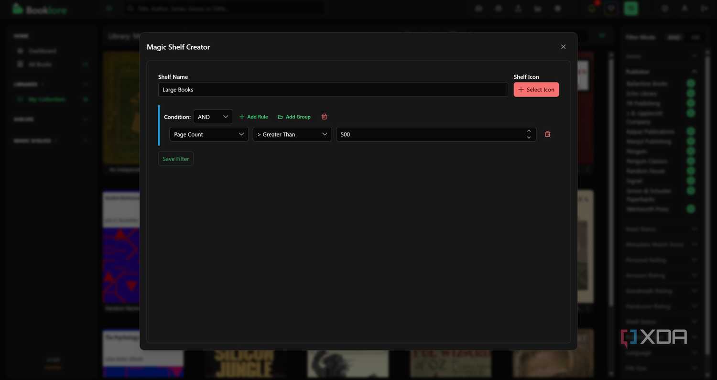Delete the condition group with trash icon
The image size is (717, 380).
tap(324, 117)
